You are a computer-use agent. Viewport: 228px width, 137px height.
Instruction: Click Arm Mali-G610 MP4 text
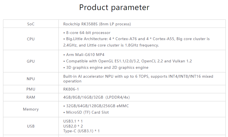tap(84, 55)
